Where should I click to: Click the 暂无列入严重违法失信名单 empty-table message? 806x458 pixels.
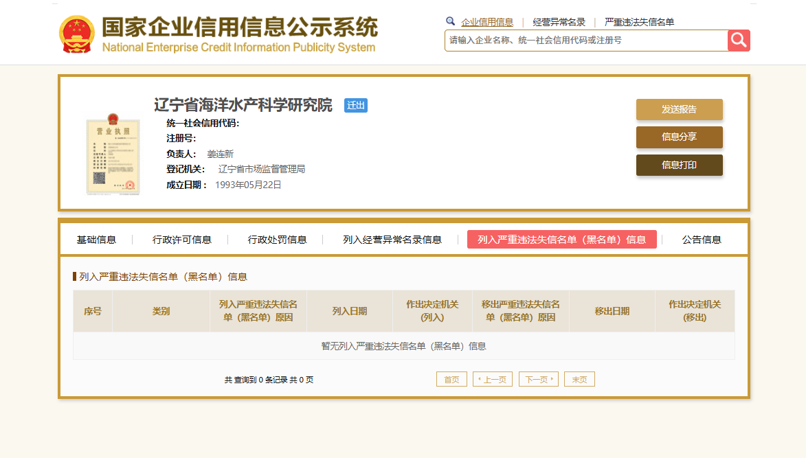coord(403,346)
